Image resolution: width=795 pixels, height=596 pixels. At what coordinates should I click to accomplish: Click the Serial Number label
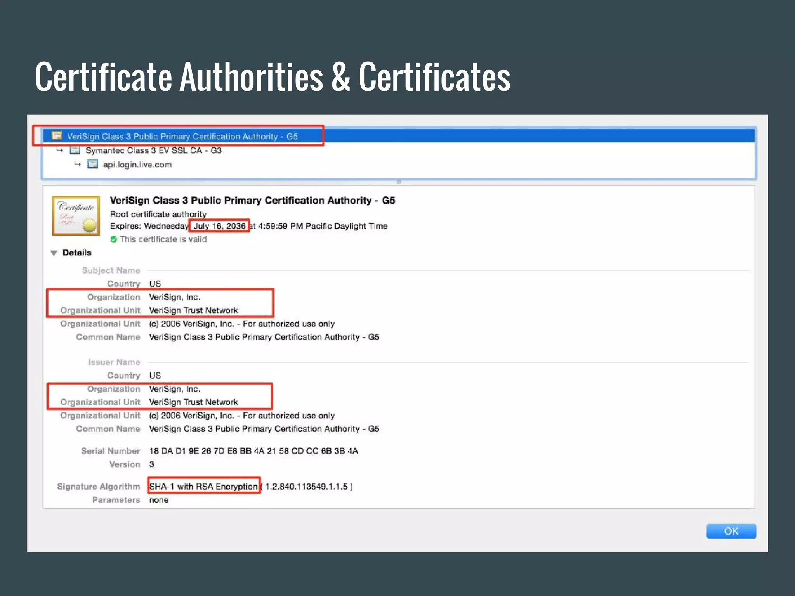(x=111, y=451)
